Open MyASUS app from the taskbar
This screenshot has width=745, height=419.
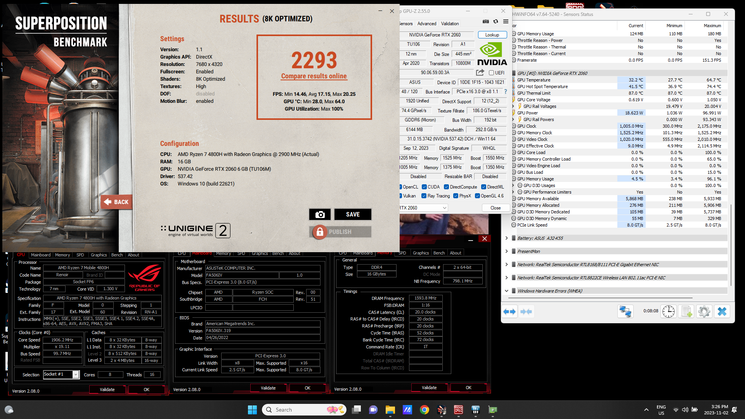click(x=407, y=410)
